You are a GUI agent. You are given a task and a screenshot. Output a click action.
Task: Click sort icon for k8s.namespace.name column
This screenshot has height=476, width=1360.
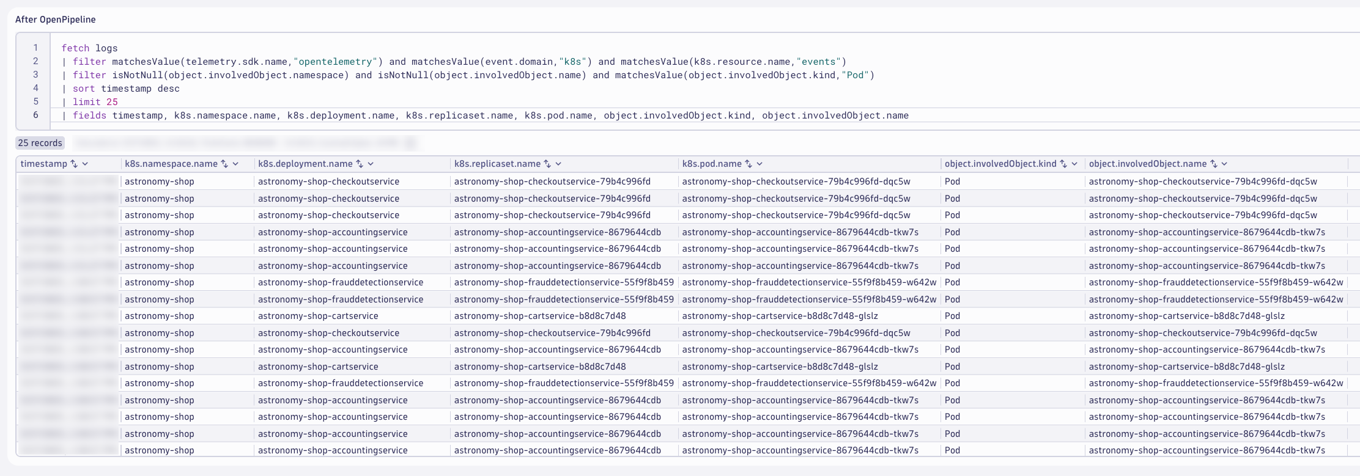point(224,164)
